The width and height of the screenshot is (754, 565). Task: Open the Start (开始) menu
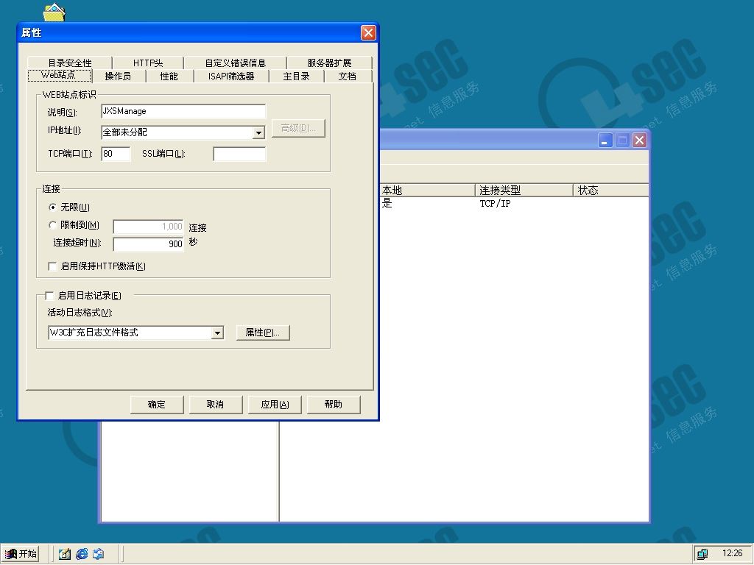(x=20, y=554)
